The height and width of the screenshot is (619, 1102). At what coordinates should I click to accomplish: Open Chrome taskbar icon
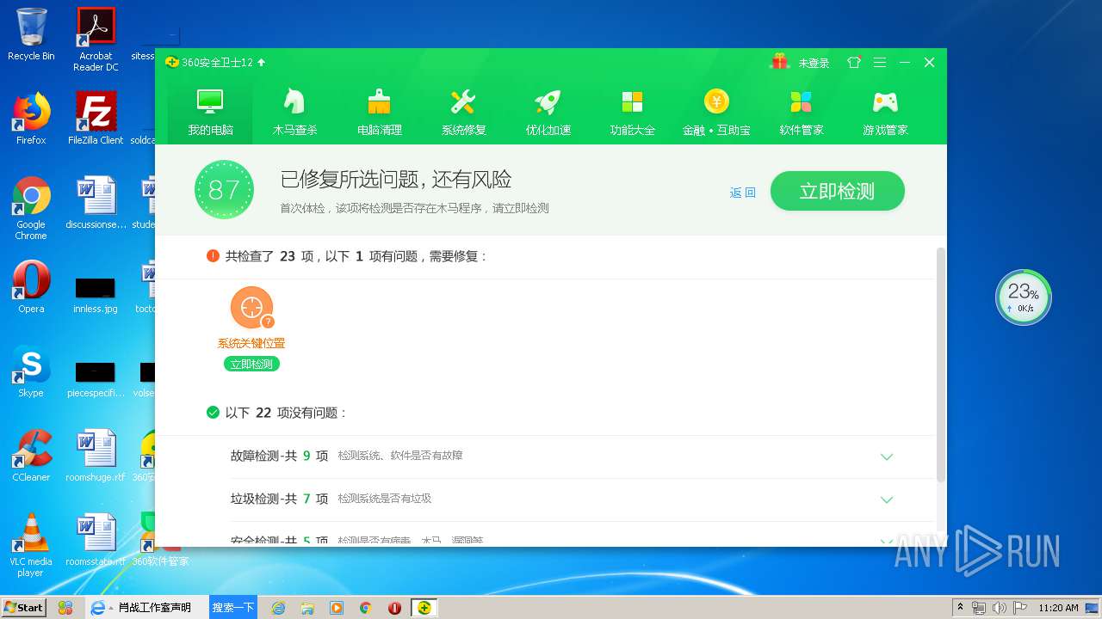(x=365, y=608)
